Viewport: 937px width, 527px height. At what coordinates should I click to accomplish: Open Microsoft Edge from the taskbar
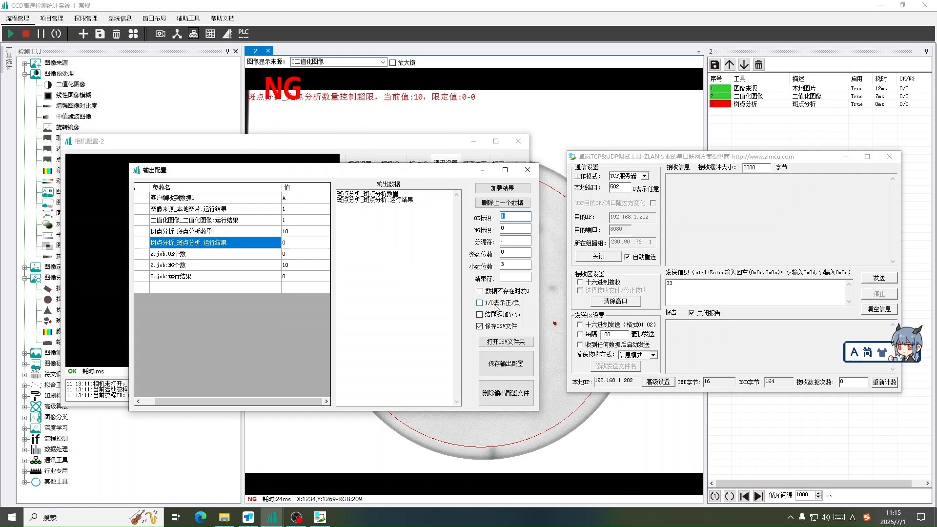[201, 517]
